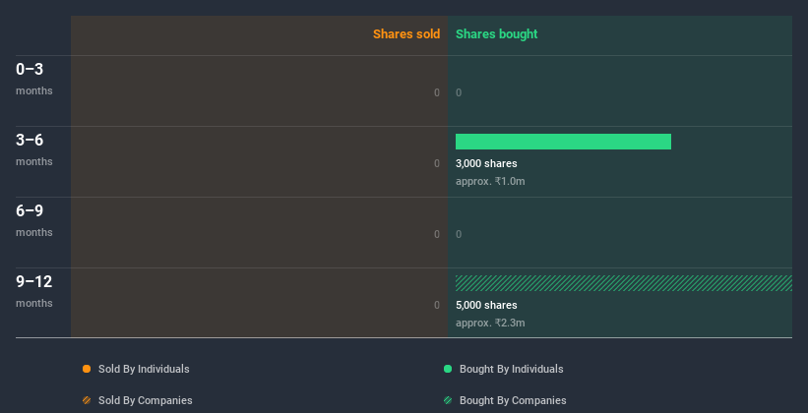The image size is (808, 413).
Task: Click the shares bought '0' in 6–9 months
Action: [459, 234]
